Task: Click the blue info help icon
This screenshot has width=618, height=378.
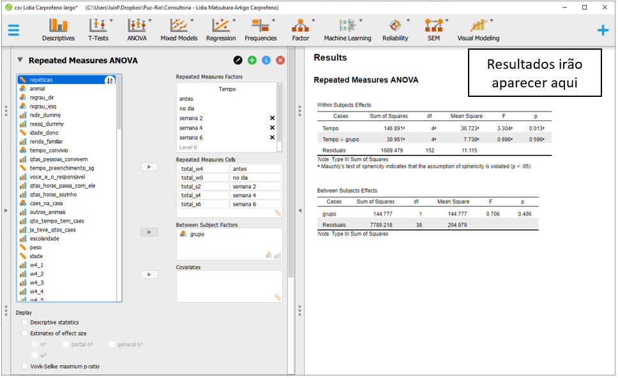Action: tap(266, 60)
